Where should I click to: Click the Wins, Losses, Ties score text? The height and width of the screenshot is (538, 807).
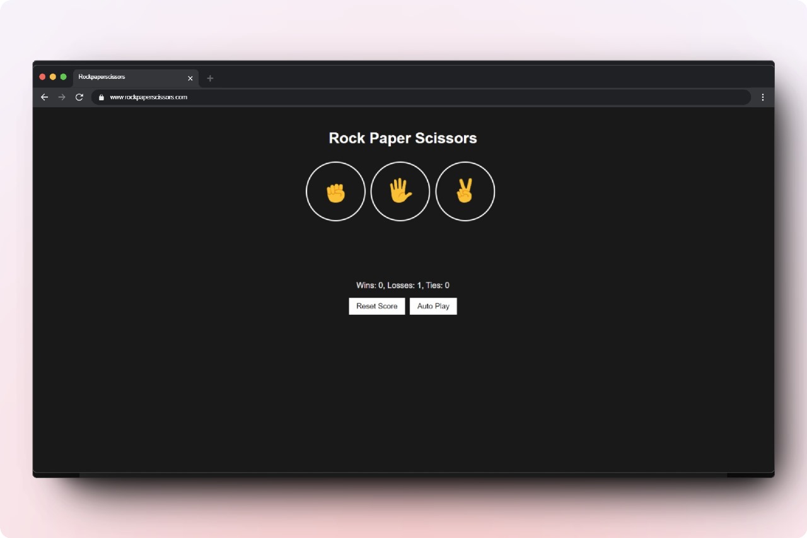[403, 285]
